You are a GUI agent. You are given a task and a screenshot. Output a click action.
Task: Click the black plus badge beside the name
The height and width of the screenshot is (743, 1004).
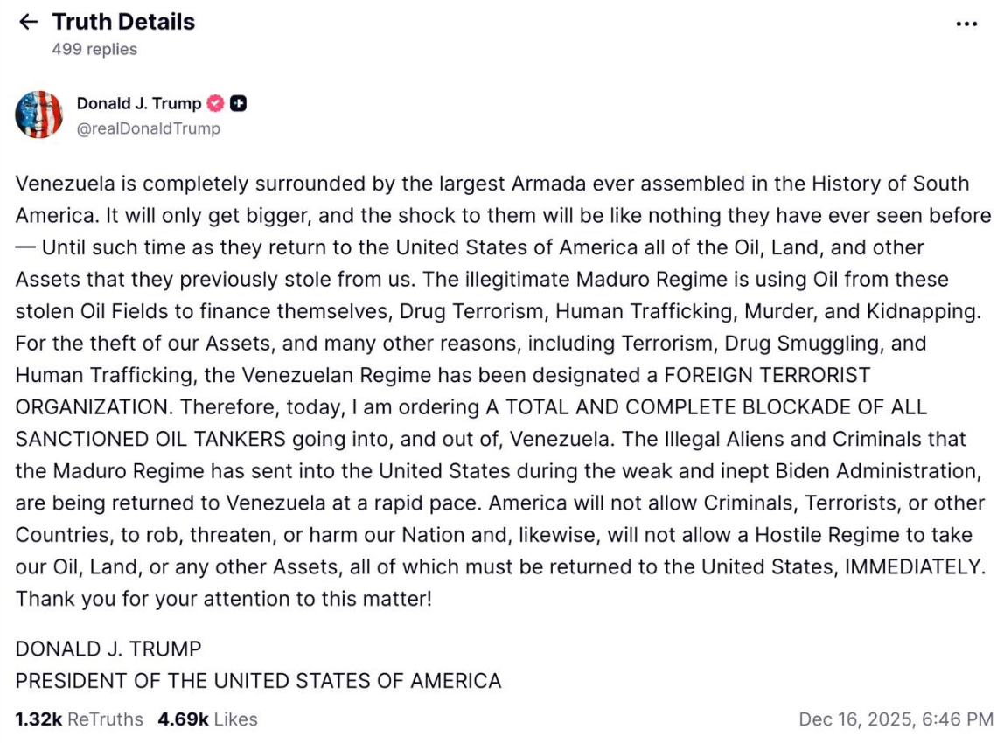(x=238, y=104)
